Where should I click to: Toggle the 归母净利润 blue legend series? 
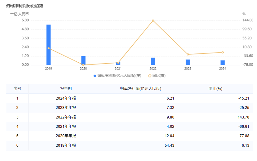pos(117,76)
